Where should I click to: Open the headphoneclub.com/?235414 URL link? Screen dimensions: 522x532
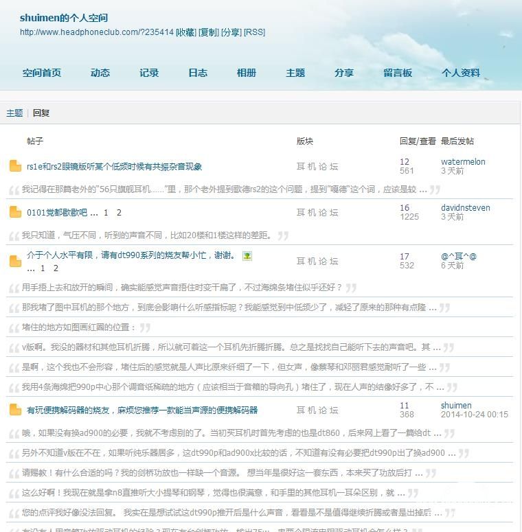coord(97,32)
